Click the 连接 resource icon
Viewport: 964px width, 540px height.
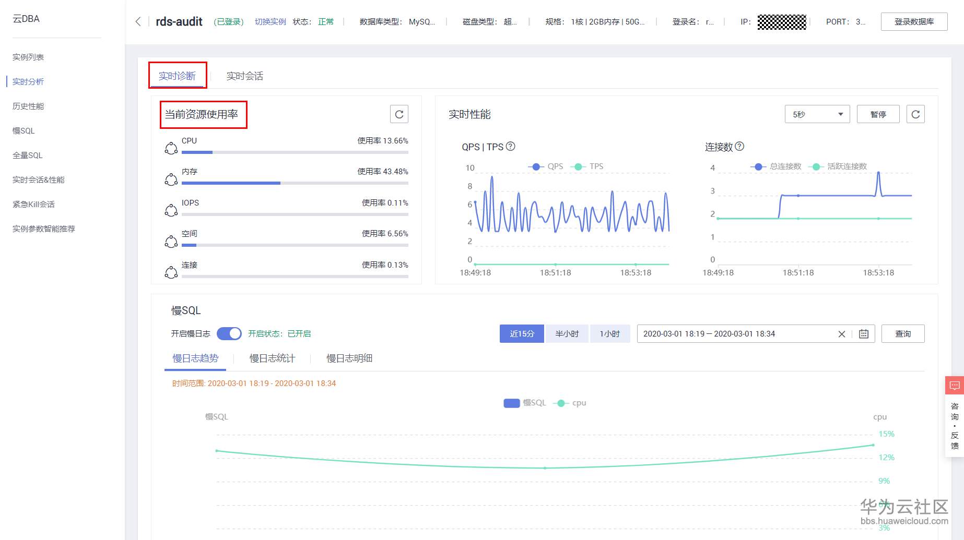(x=171, y=272)
